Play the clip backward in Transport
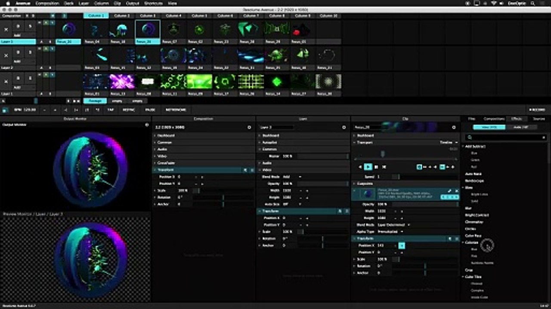 point(360,167)
